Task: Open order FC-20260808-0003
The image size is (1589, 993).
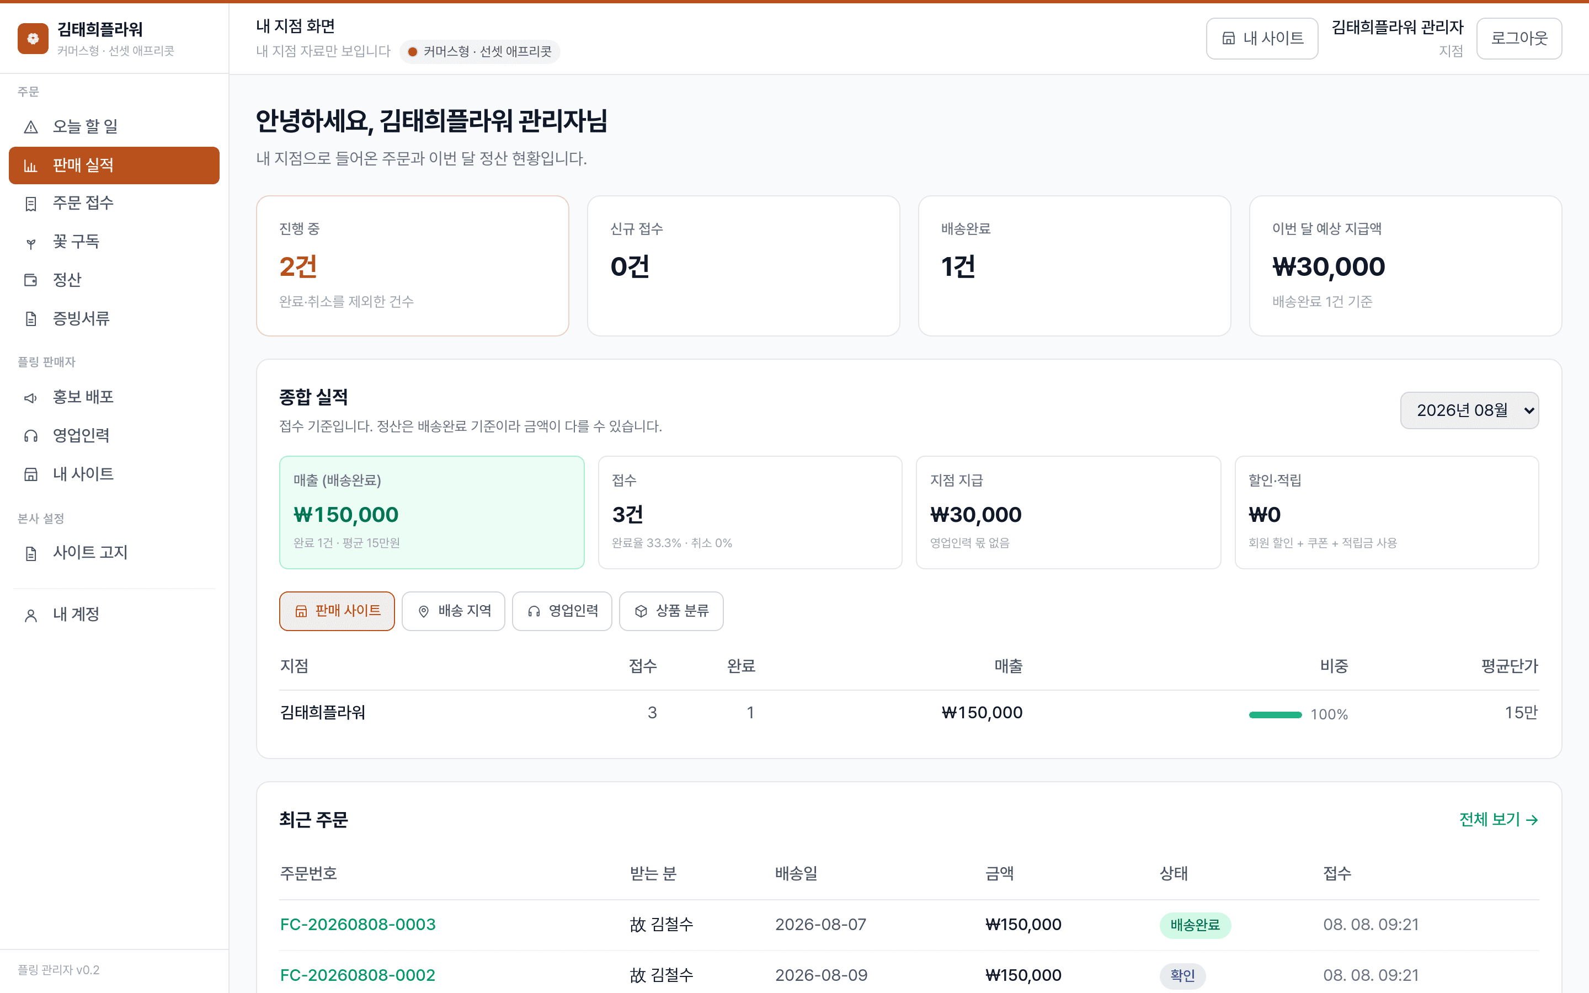Action: click(x=358, y=925)
